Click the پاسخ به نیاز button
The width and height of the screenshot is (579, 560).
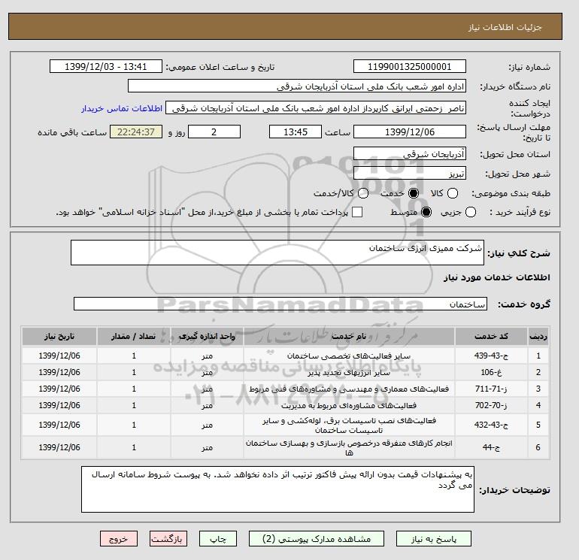(434, 539)
